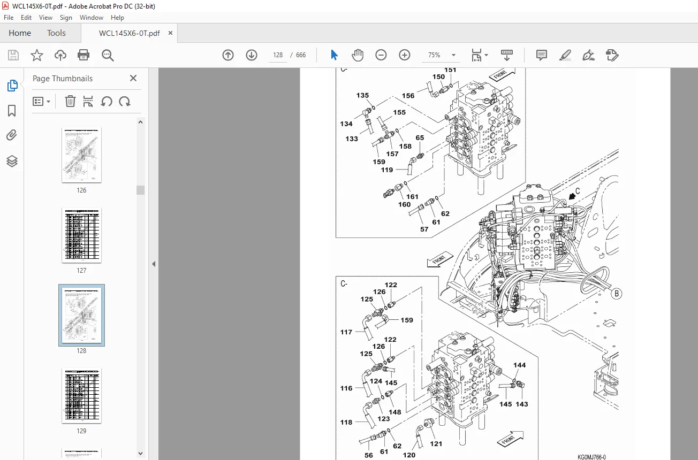The image size is (698, 460).
Task: Delete selected page thumbnails trash icon
Action: (x=70, y=101)
